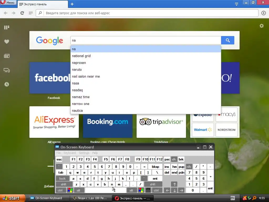Viewport: 269px width, 202px height.
Task: Reload the page with refresh icon
Action: click(x=22, y=13)
